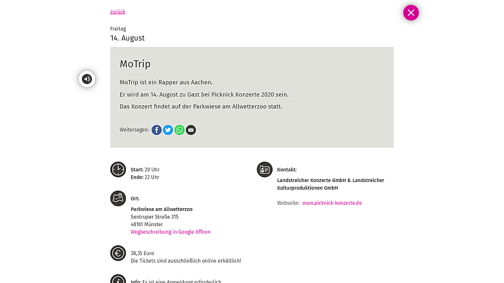Viewport: 504px width, 283px height.
Task: Click the MoTrip event heading
Action: point(135,64)
